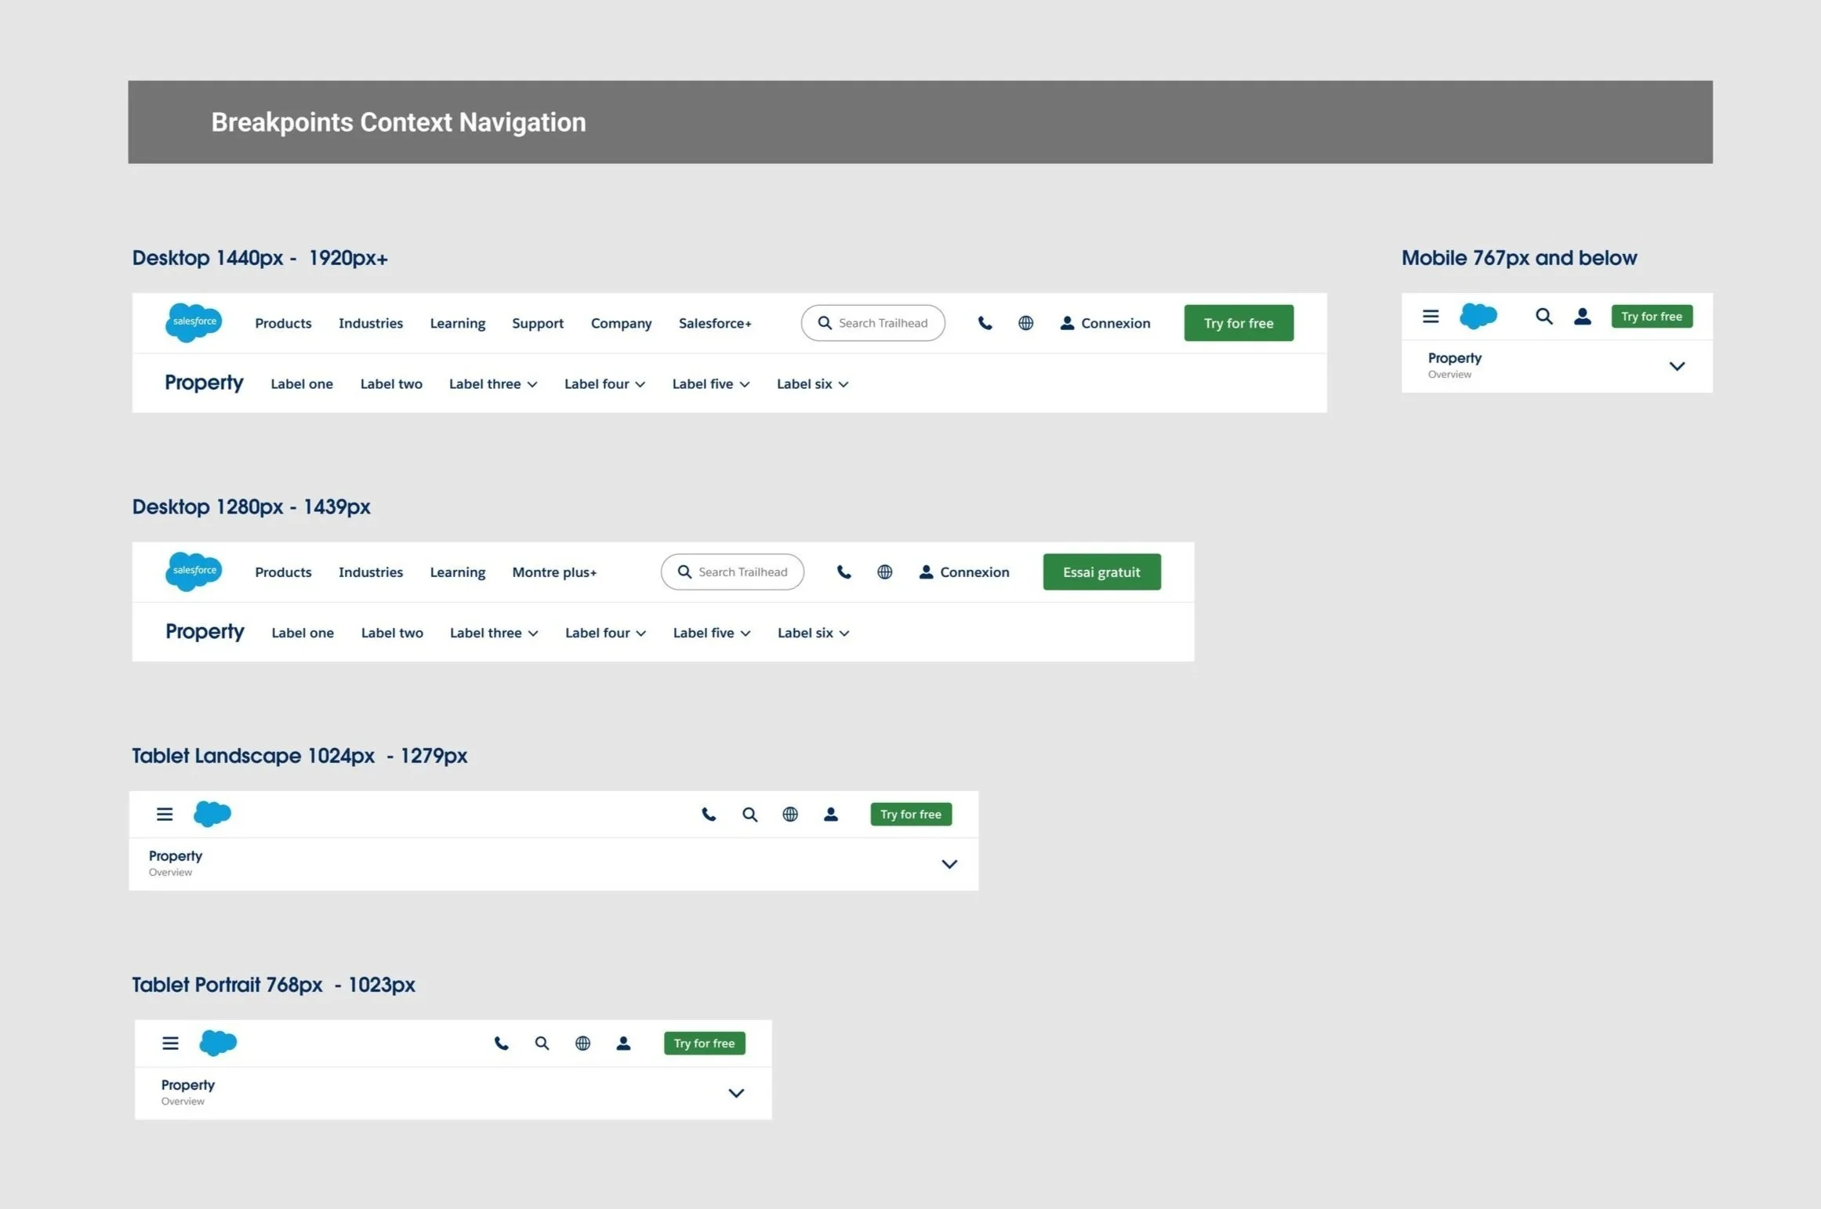Expand Property chevron in tablet portrait nav
This screenshot has height=1209, width=1821.
tap(736, 1093)
